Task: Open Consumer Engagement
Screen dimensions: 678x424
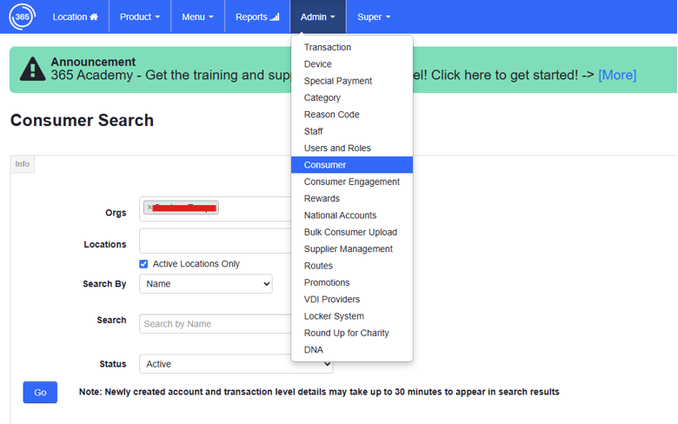Action: [352, 182]
